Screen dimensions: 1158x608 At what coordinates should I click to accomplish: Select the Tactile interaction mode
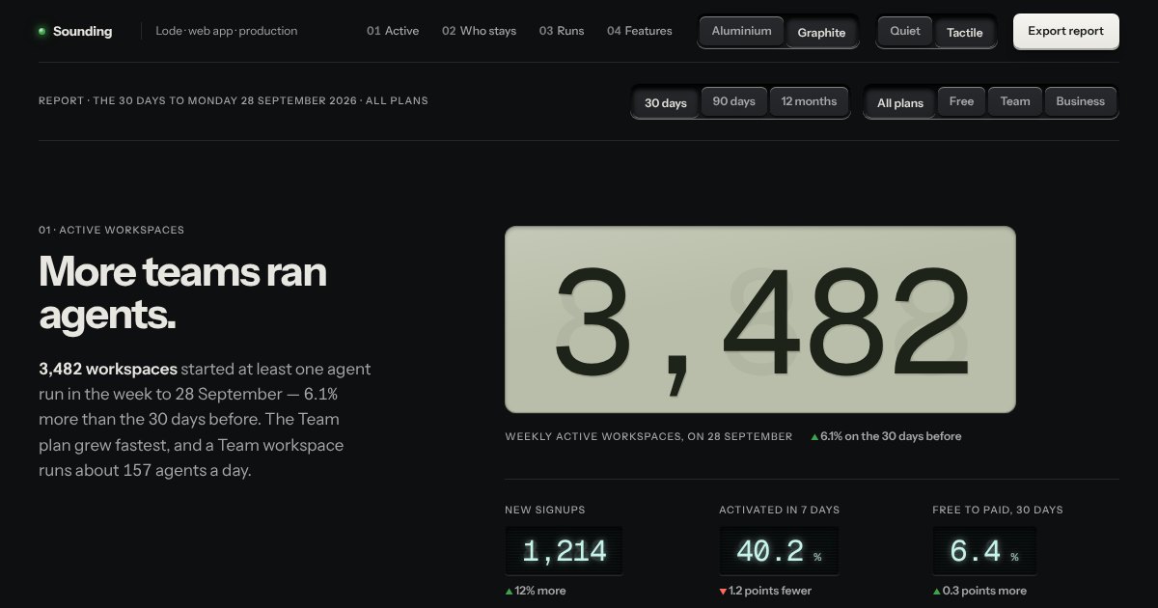(965, 32)
